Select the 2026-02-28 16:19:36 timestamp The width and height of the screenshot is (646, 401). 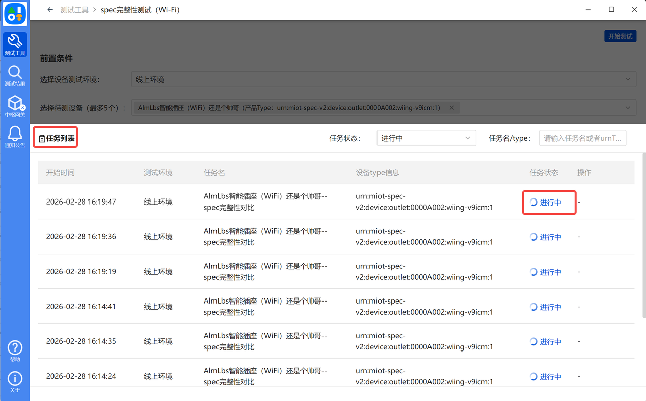pos(81,237)
